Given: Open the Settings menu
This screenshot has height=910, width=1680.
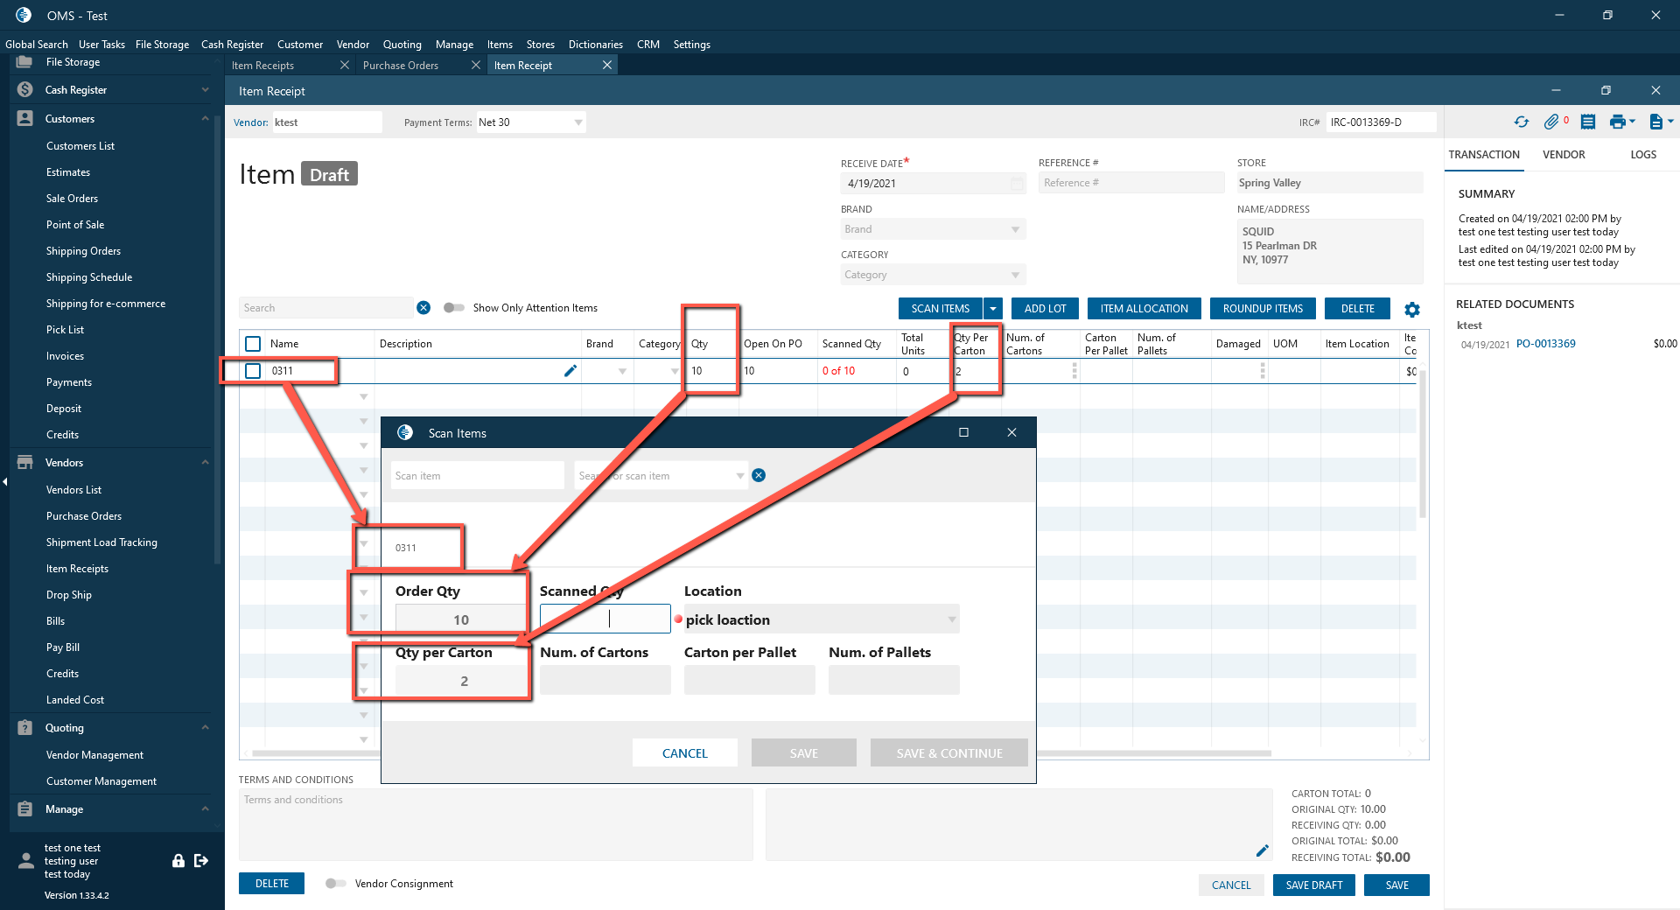Looking at the screenshot, I should [x=691, y=45].
